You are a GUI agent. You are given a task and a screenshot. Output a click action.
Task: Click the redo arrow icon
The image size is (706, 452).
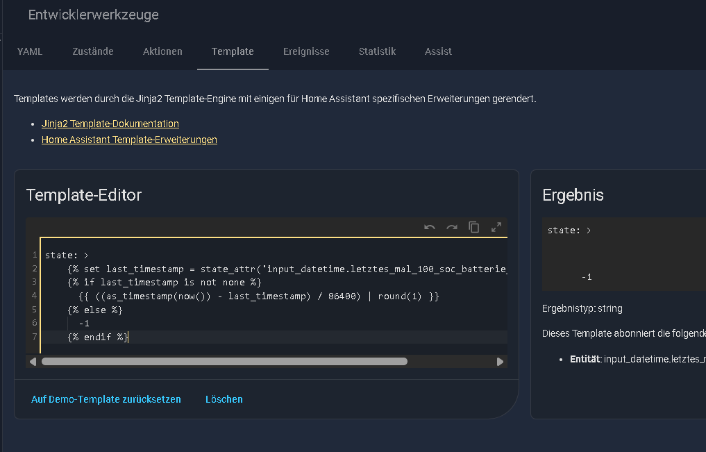(452, 228)
